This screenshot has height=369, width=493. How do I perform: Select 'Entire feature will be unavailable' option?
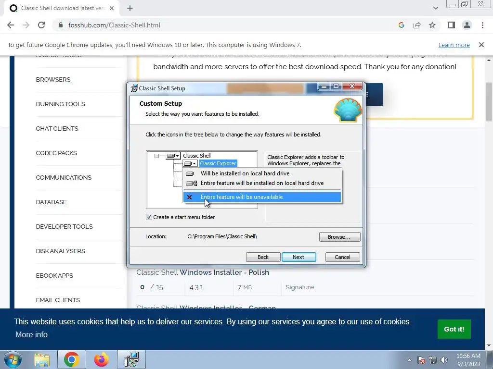click(x=262, y=197)
